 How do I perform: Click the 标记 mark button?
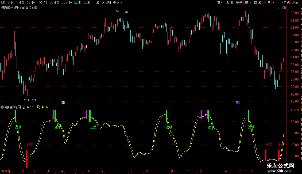coord(276,2)
